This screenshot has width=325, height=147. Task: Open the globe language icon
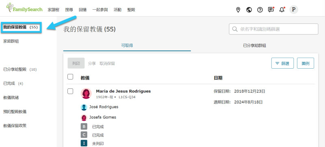tap(249, 10)
